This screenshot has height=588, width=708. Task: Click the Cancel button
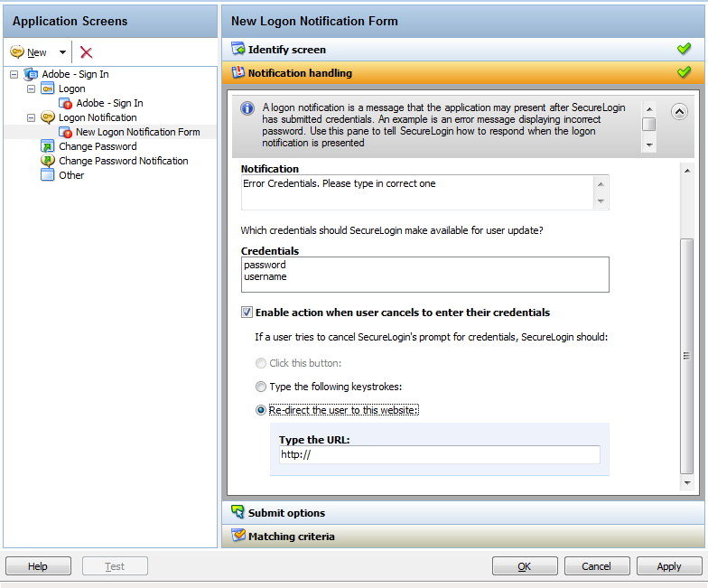(x=597, y=565)
